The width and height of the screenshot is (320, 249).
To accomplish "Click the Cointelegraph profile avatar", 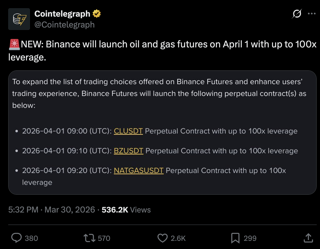I will tap(19, 19).
